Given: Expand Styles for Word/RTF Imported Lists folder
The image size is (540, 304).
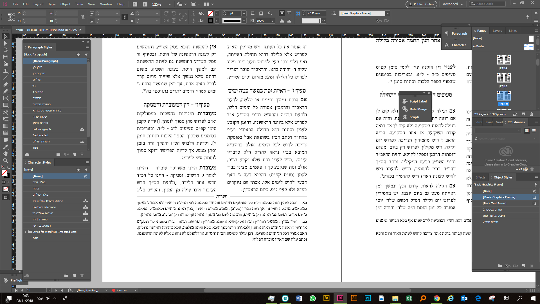Looking at the screenshot, I should (26, 232).
